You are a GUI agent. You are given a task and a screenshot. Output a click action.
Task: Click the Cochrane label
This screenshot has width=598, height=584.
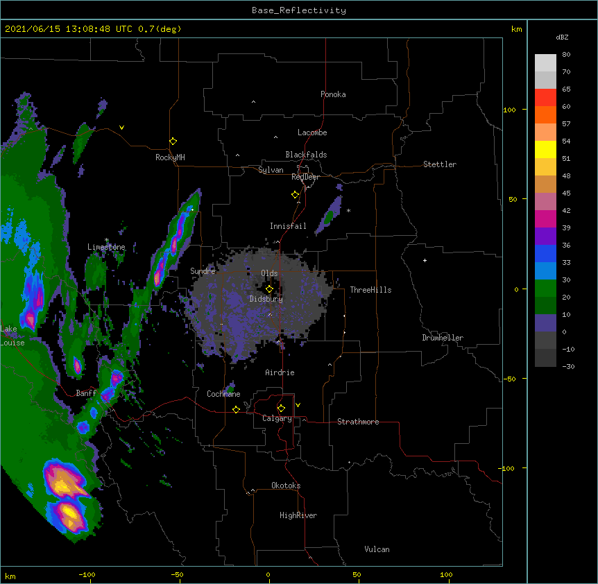(223, 394)
